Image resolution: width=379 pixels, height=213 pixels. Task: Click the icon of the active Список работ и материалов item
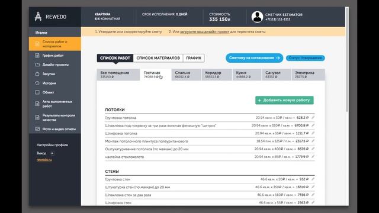[37, 44]
